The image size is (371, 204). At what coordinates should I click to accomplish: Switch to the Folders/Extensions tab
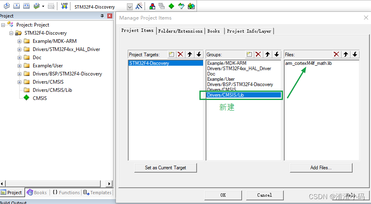point(180,31)
